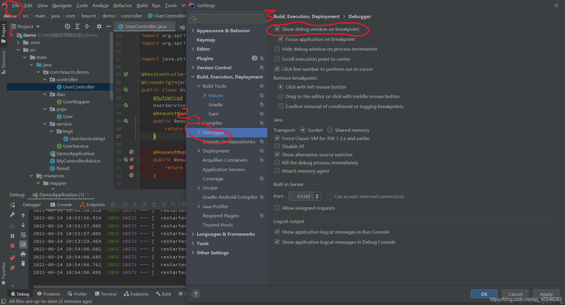Focus the Settings search field

(x=227, y=19)
